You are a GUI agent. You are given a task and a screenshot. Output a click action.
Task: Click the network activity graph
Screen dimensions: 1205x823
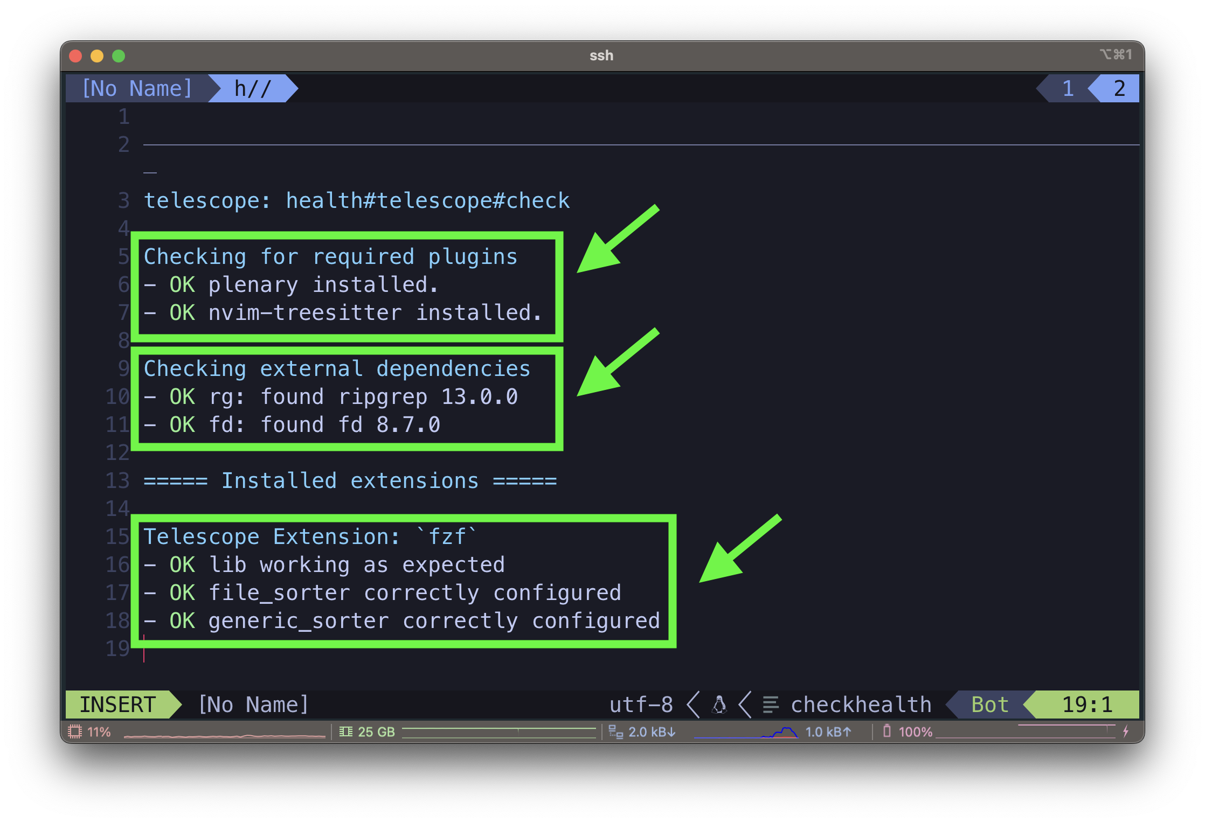click(746, 733)
